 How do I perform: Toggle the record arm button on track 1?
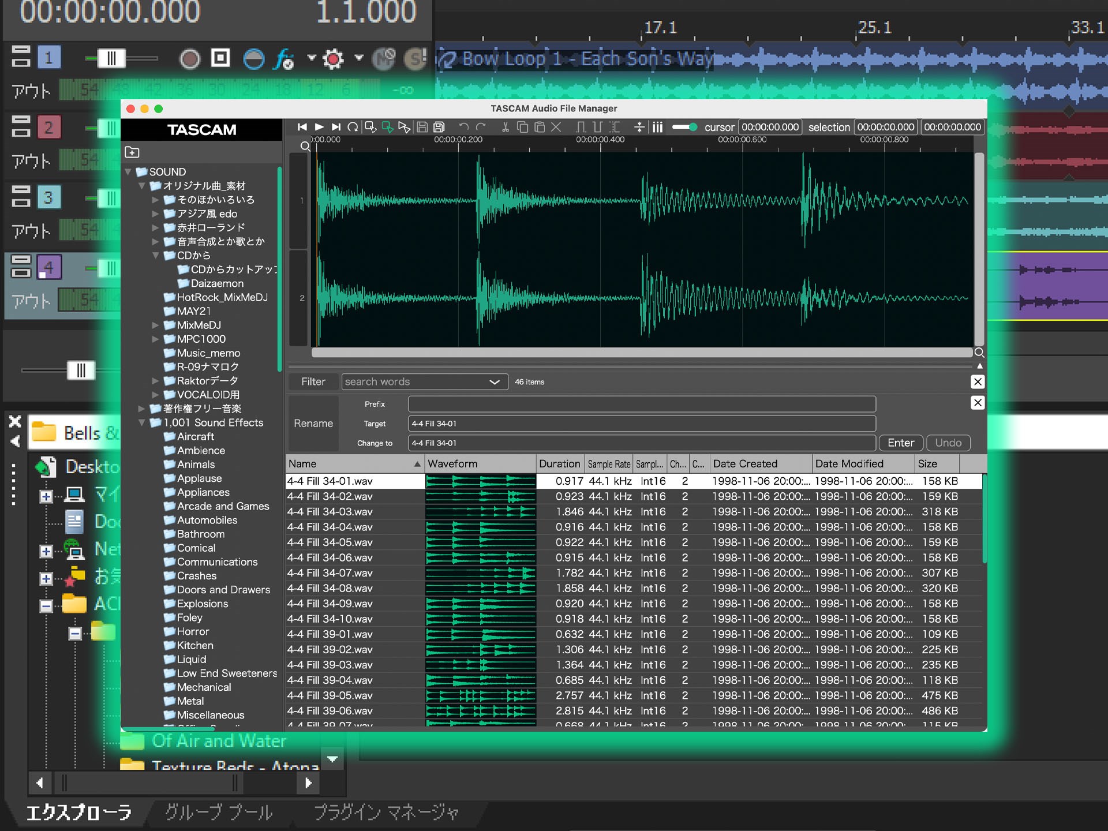point(190,58)
